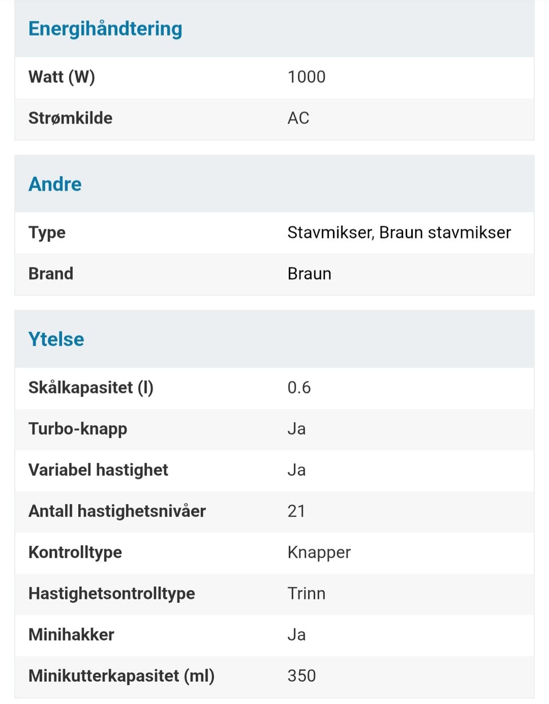
Task: Click the Brand row label
Action: click(51, 273)
